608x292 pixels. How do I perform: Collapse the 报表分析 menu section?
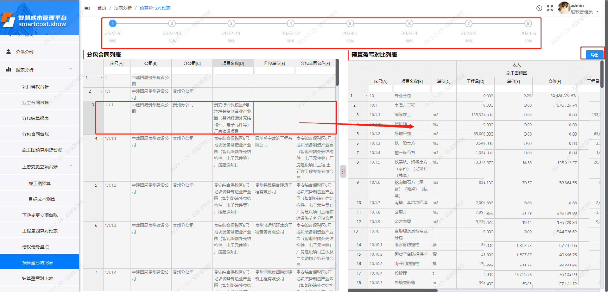pyautogui.click(x=71, y=70)
